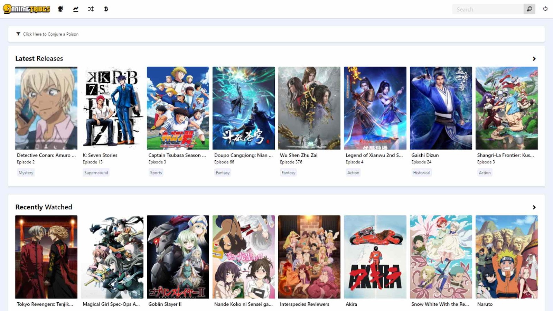The height and width of the screenshot is (311, 553).
Task: Open the Tokyo Revengers poster
Action: (46, 257)
